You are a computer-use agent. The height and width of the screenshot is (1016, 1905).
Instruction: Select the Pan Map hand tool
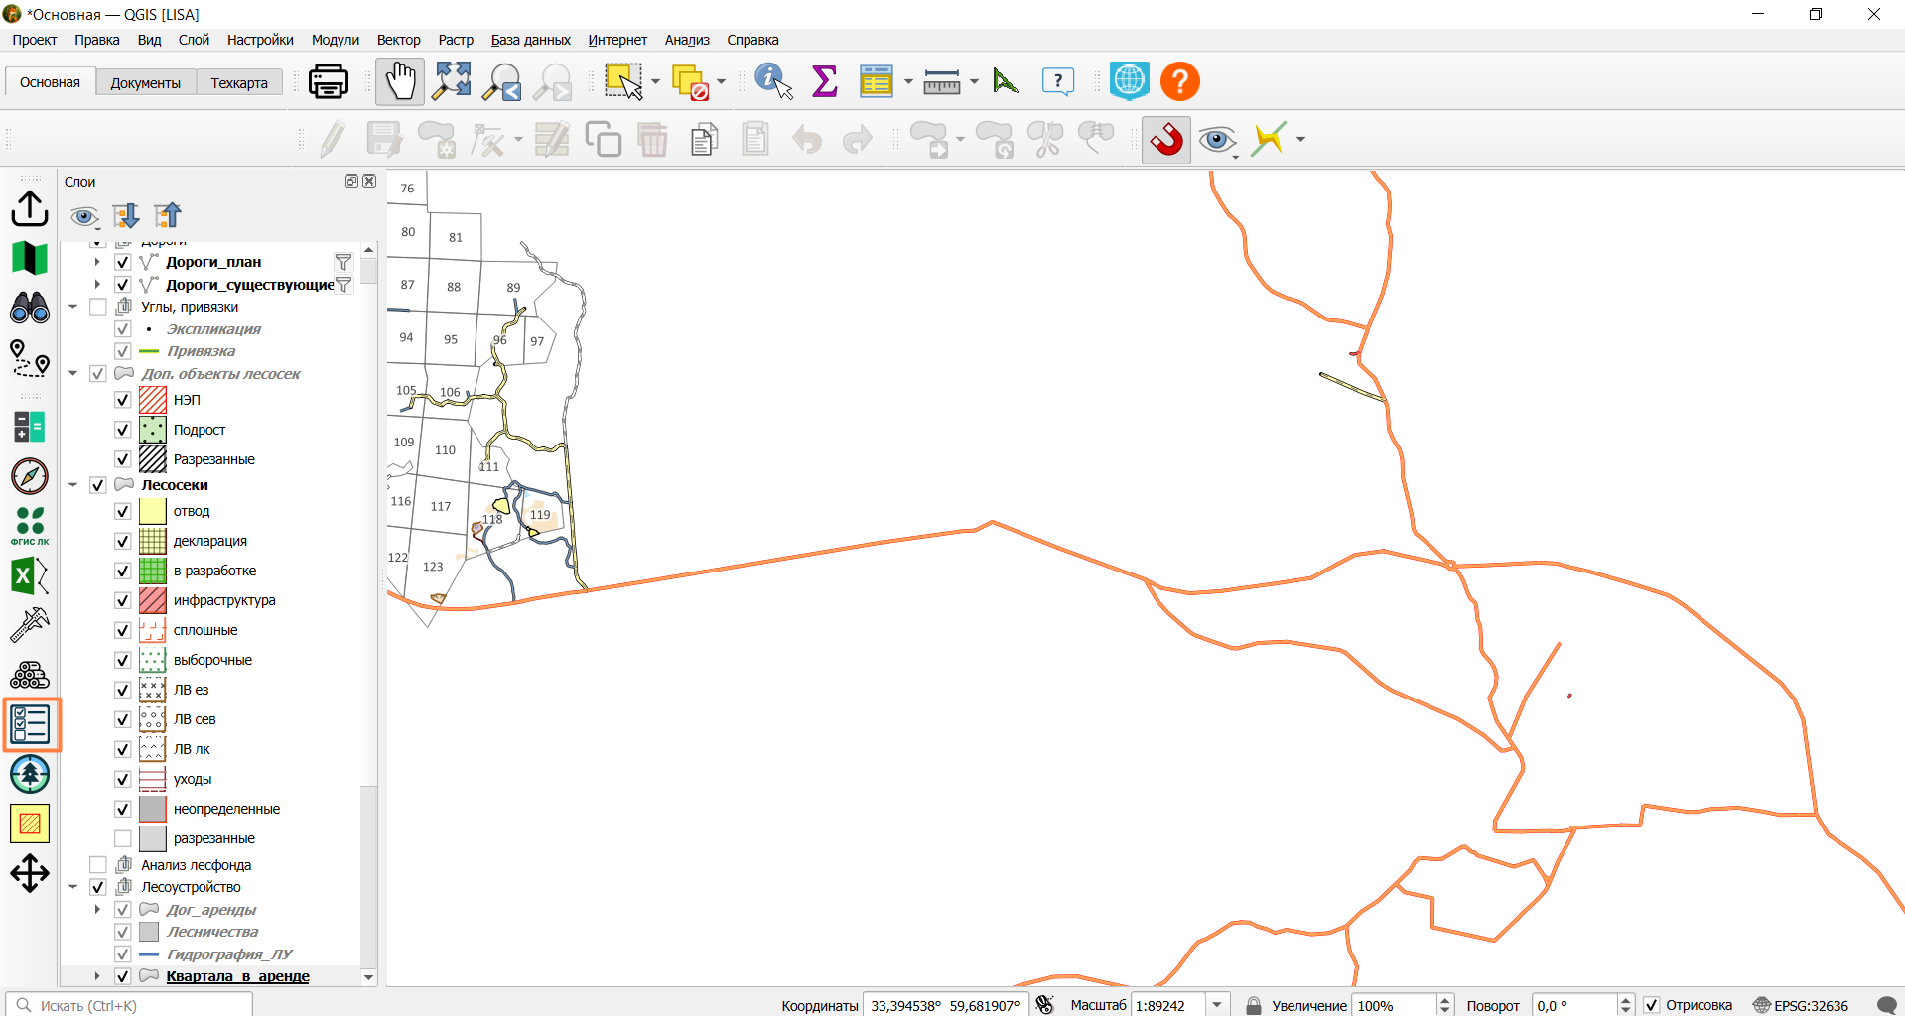400,81
